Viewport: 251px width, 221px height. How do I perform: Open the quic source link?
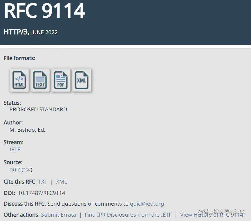[15, 170]
